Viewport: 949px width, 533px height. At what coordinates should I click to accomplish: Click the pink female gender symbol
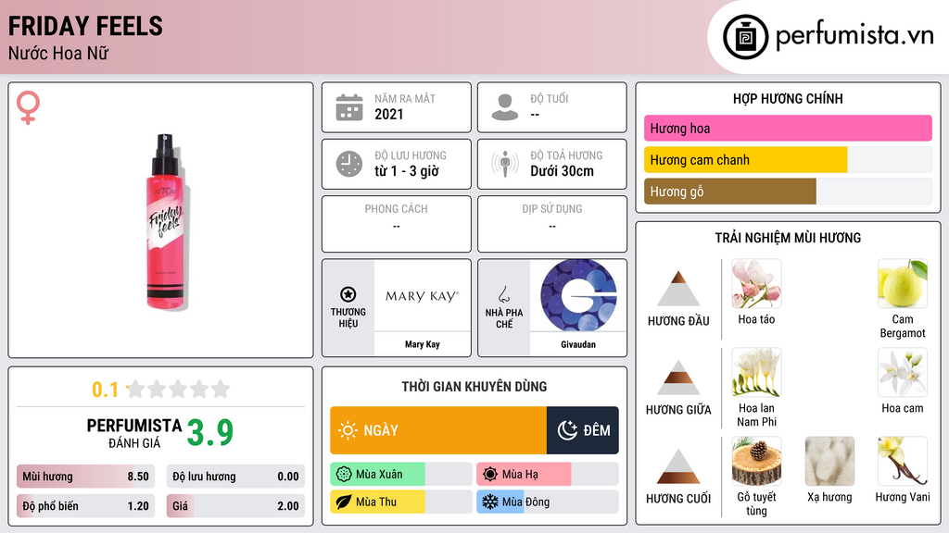28,107
